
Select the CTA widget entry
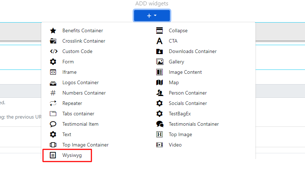point(173,41)
